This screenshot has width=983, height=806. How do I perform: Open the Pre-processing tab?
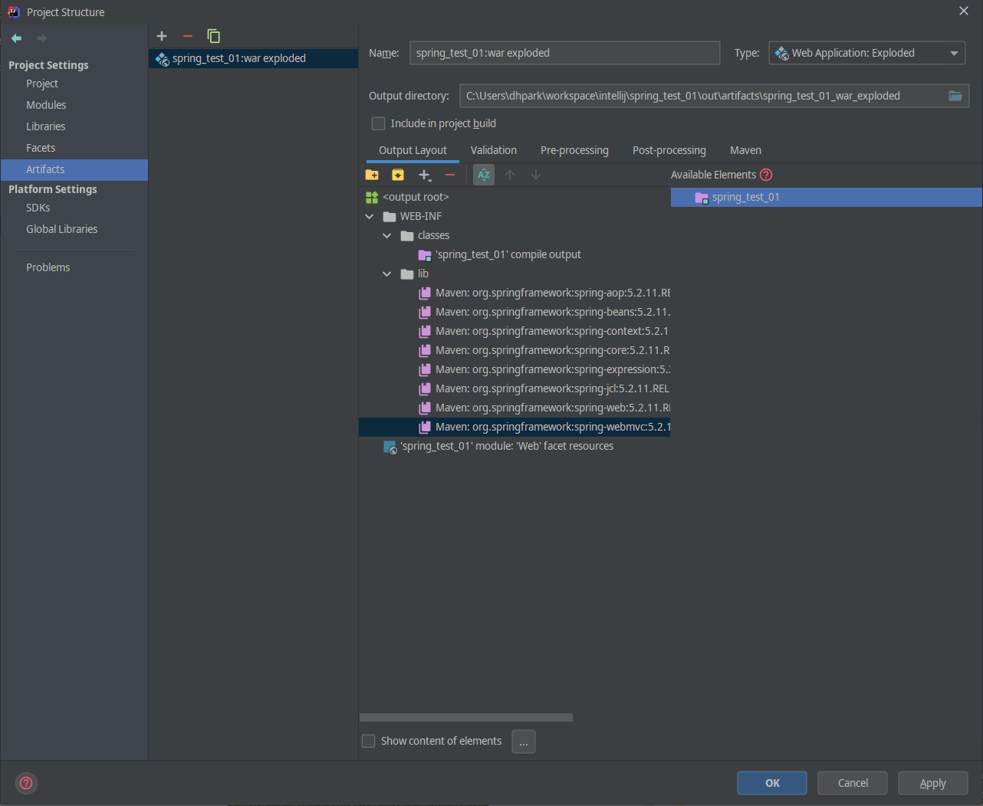(x=574, y=150)
